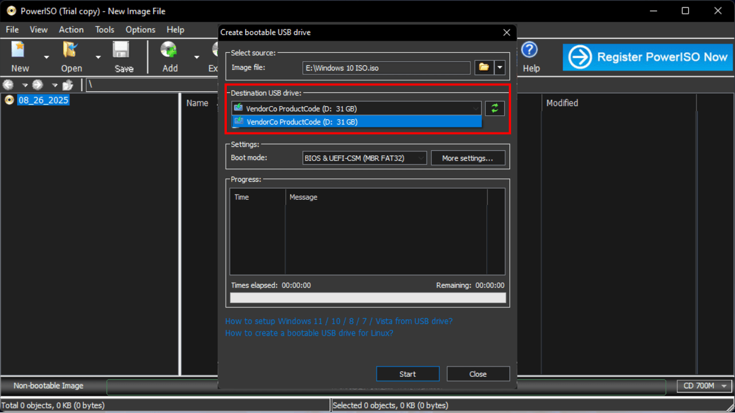Open an image using the Open toolbar icon
Image resolution: width=735 pixels, height=413 pixels.
click(69, 52)
